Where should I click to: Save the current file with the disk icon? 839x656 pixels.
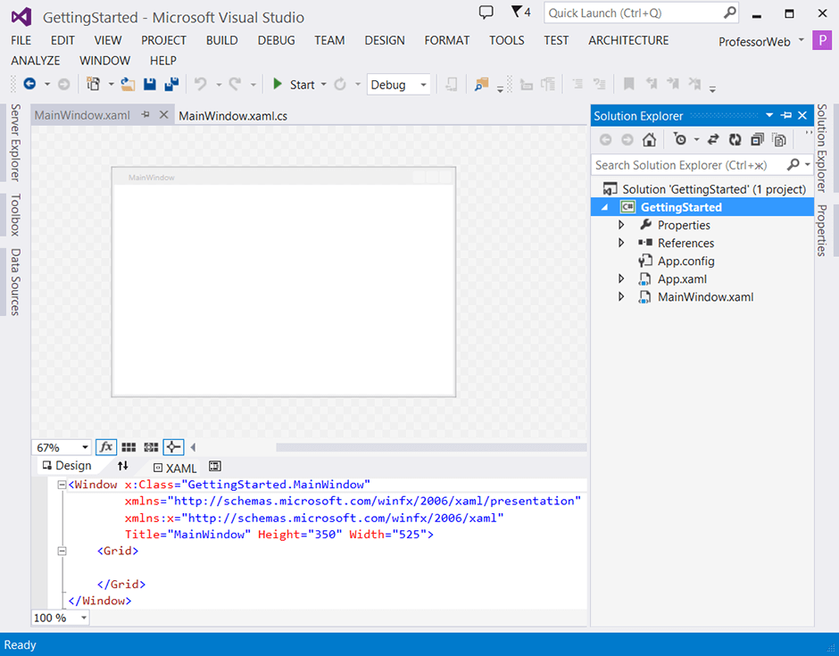[150, 84]
